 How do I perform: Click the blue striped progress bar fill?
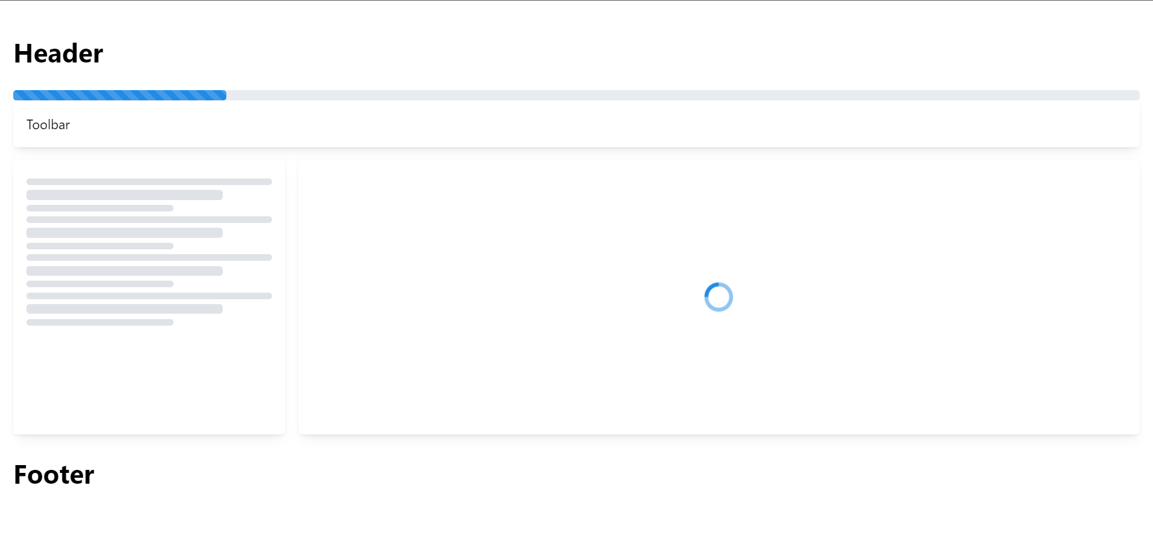(x=120, y=95)
